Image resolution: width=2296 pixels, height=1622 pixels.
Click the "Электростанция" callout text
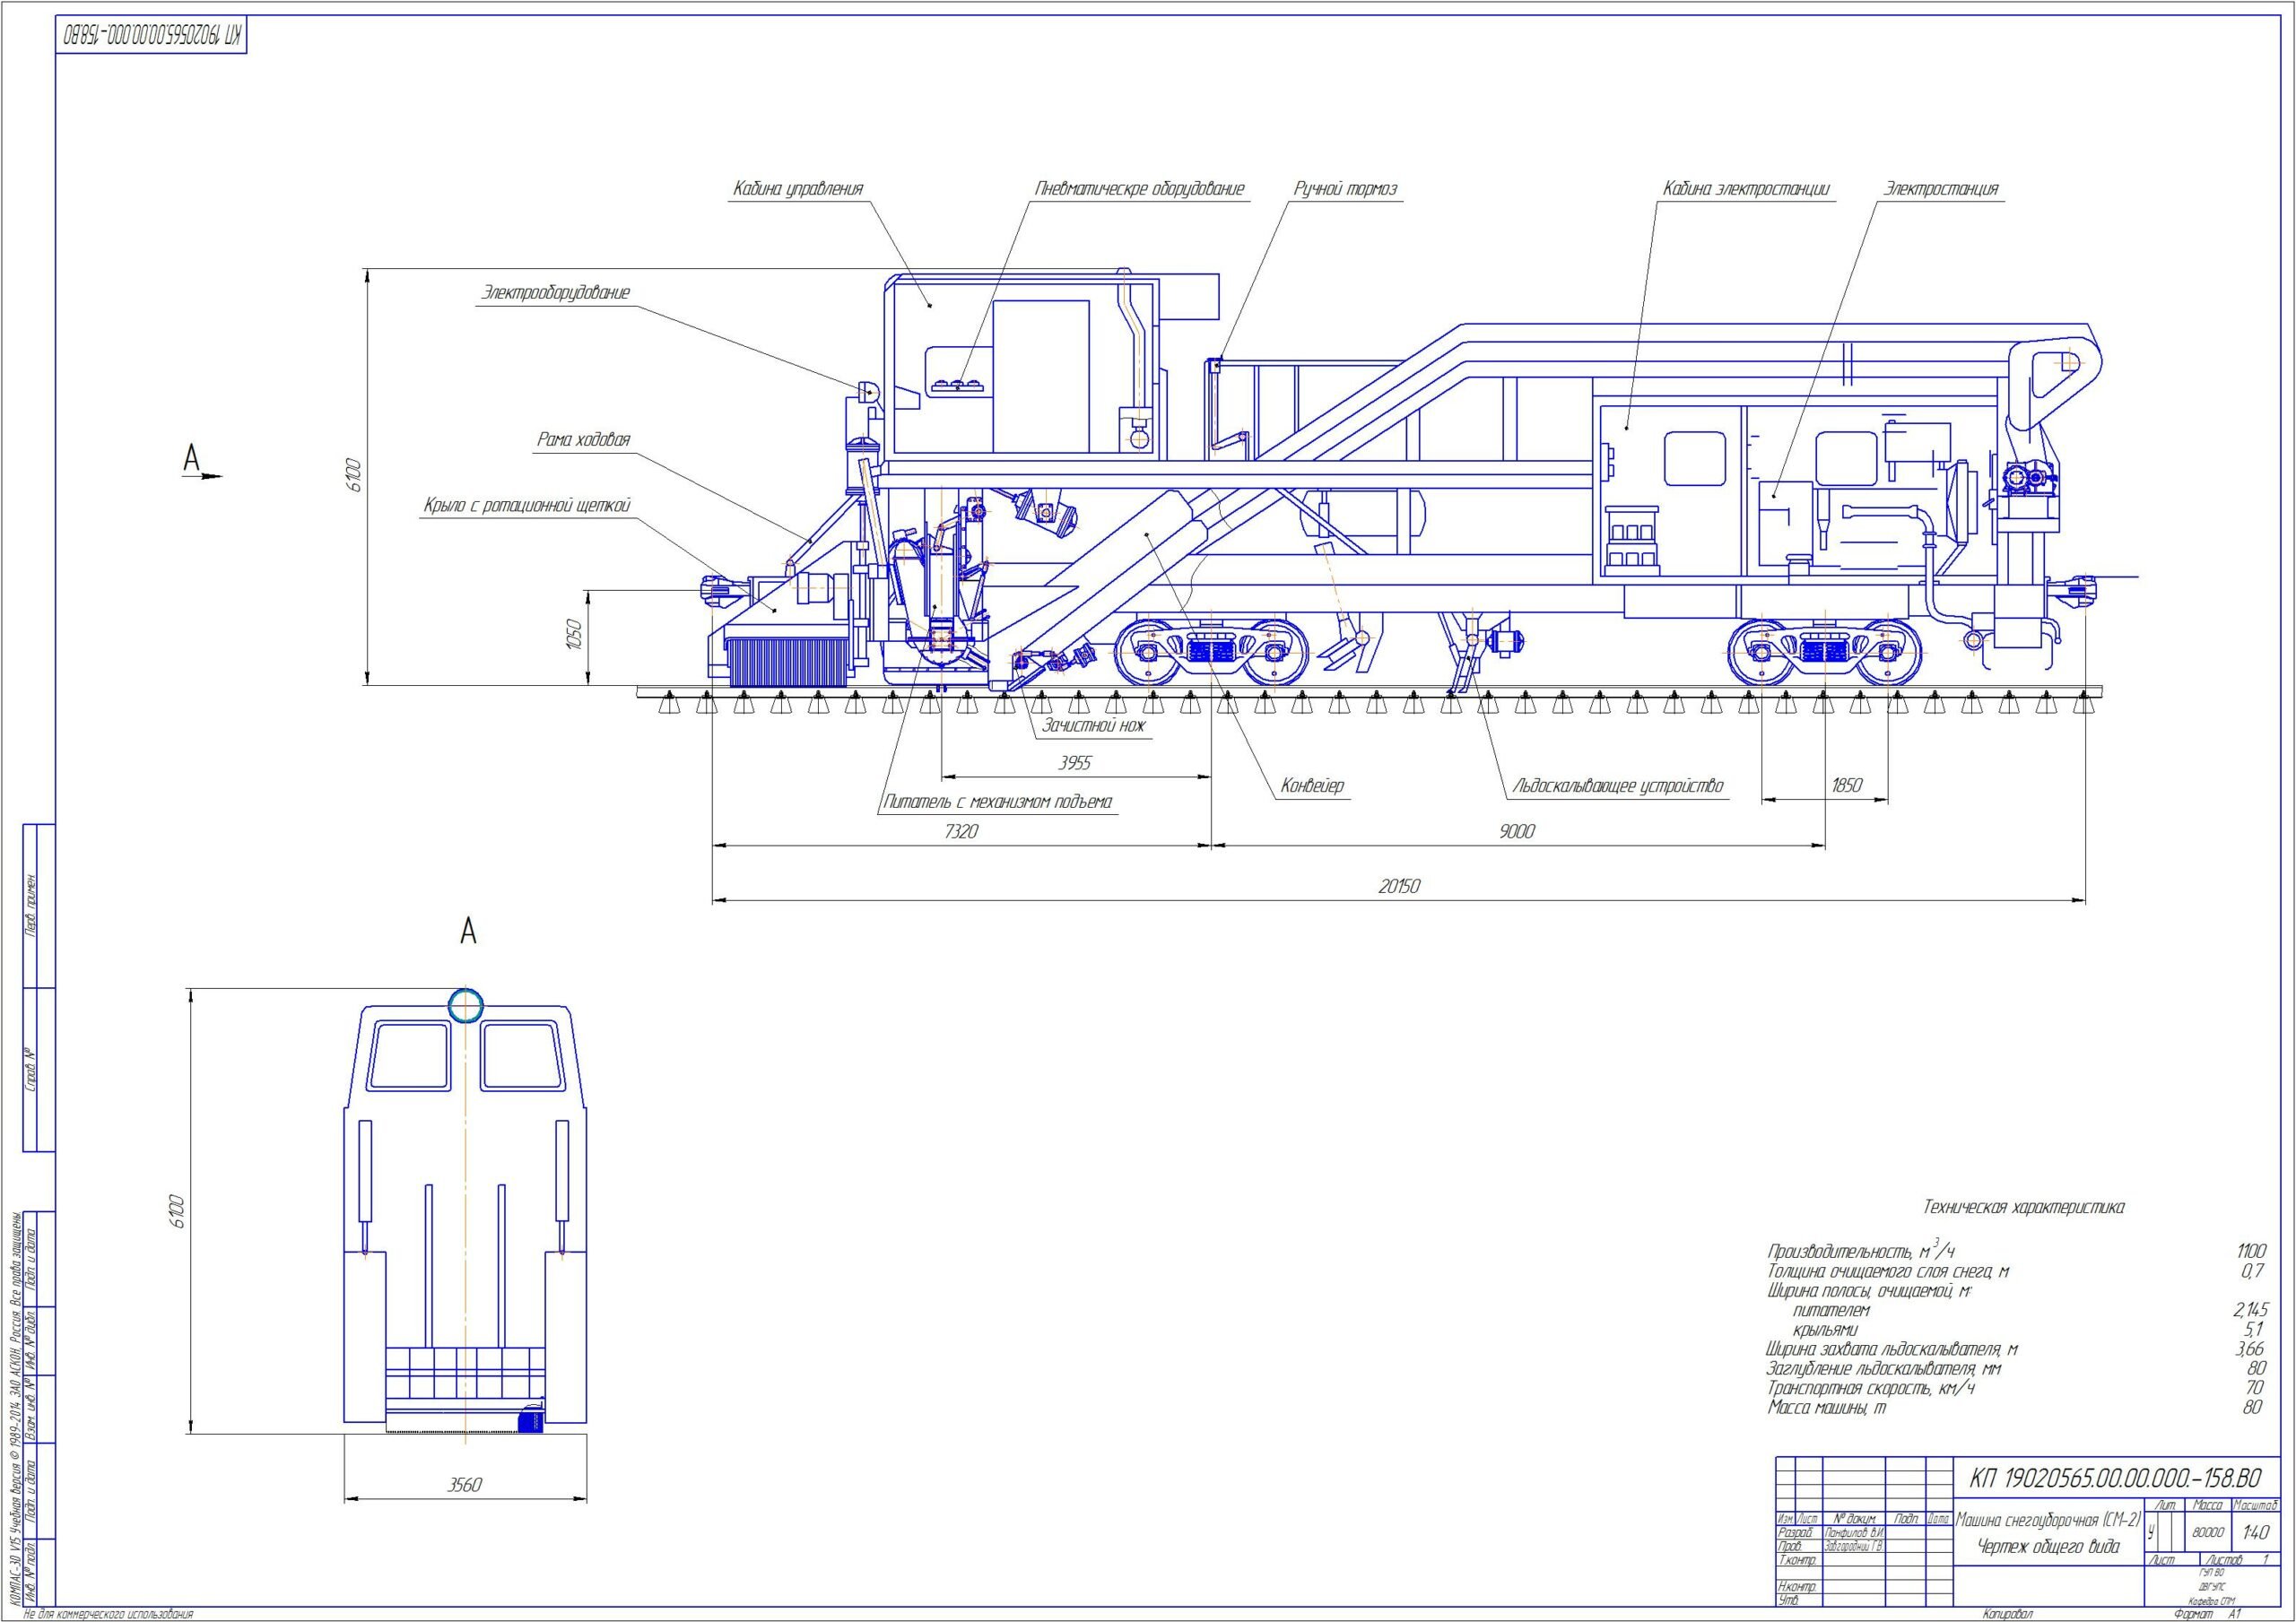coord(1941,189)
